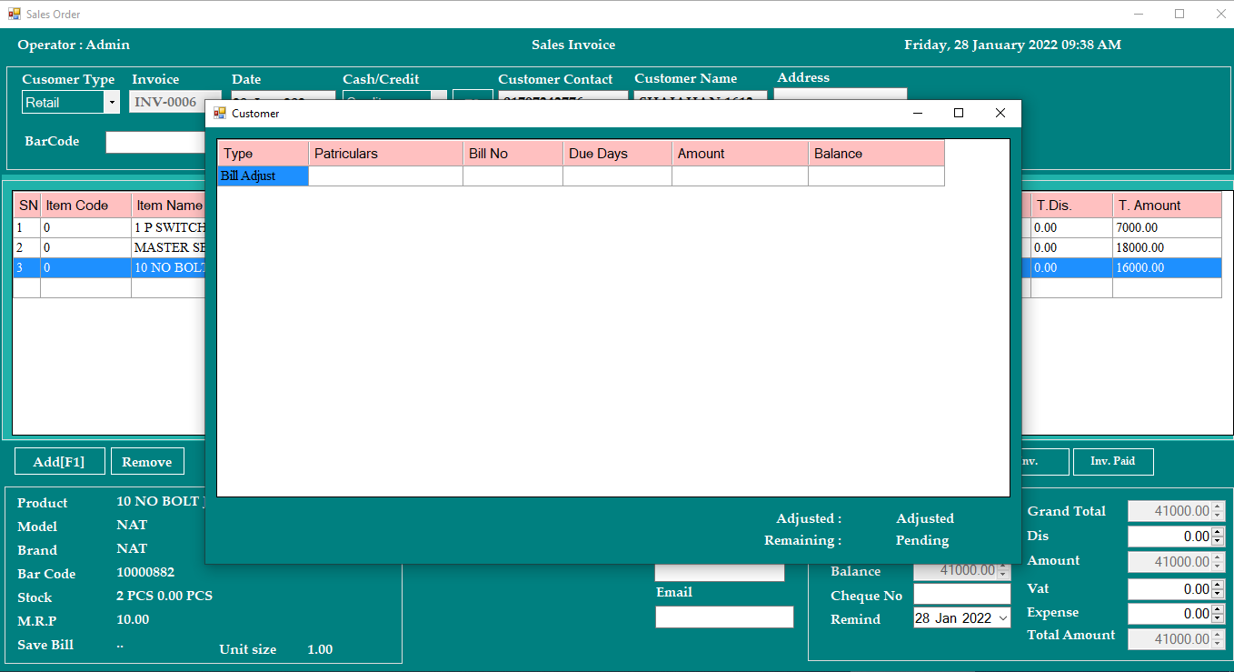Click the Cheque No input field
Screen dimensions: 1234x672
[961, 594]
